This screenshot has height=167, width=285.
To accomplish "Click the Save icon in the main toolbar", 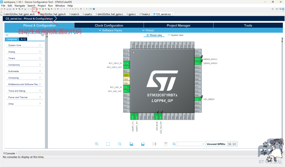I will (x=8, y=9).
